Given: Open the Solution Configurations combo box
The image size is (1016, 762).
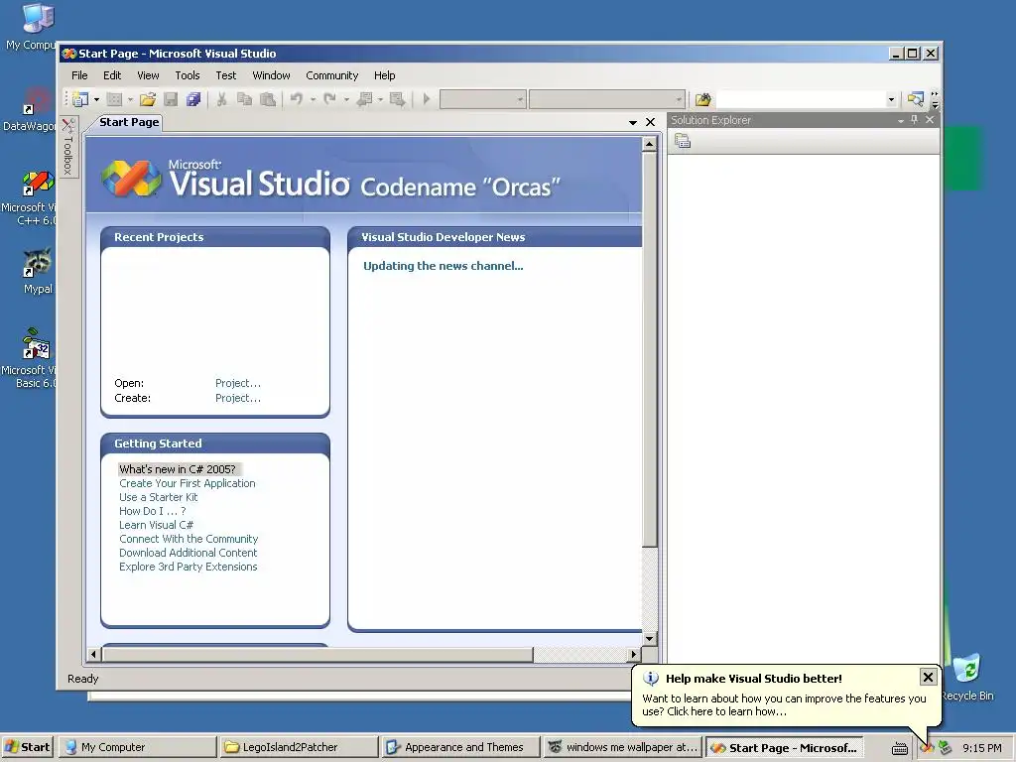Looking at the screenshot, I should click(483, 99).
